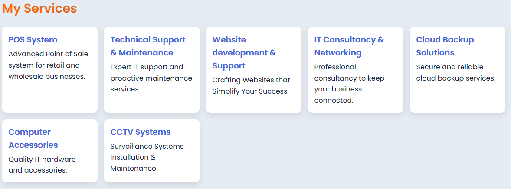Click Secure and reliable cloud backup text
The height and width of the screenshot is (189, 511).
(456, 73)
